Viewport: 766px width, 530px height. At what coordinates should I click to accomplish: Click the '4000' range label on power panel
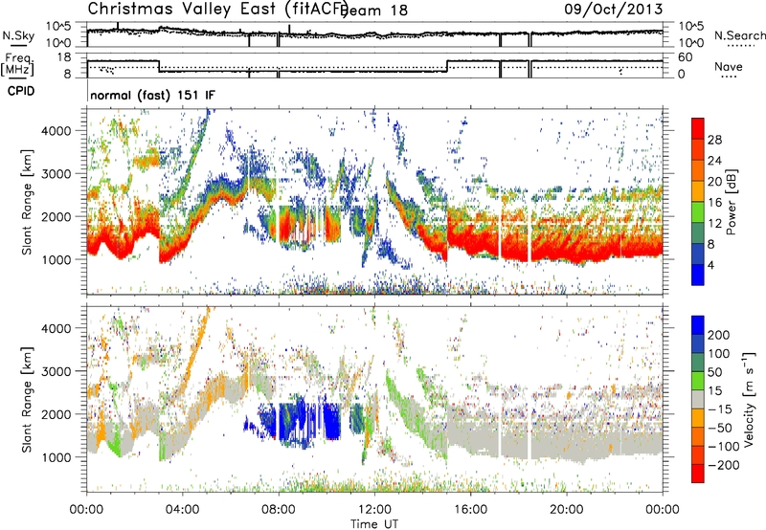pyautogui.click(x=56, y=131)
